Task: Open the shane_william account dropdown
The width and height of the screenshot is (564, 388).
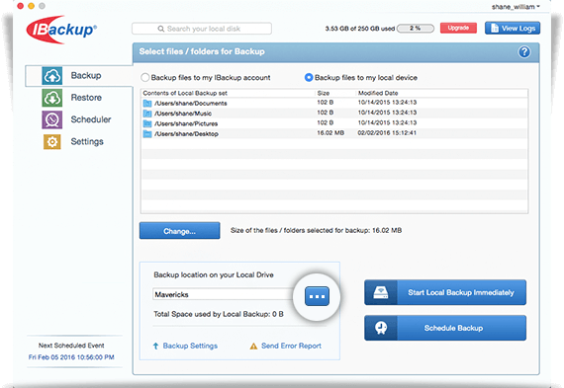Action: click(x=516, y=7)
